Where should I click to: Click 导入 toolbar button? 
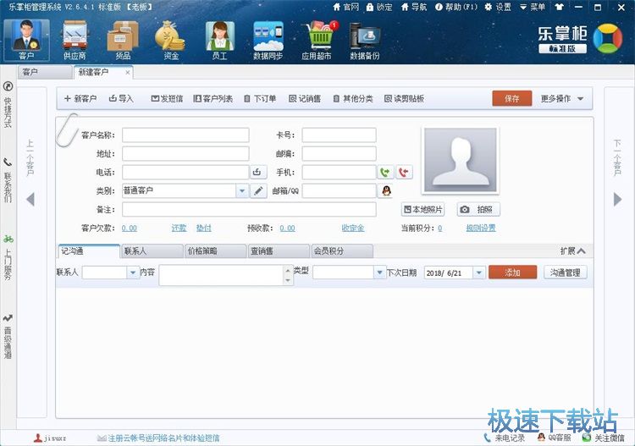tap(121, 98)
